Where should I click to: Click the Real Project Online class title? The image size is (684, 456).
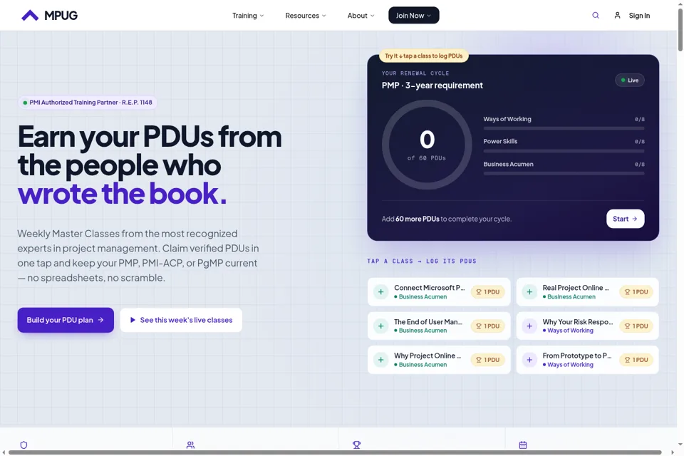tap(576, 288)
